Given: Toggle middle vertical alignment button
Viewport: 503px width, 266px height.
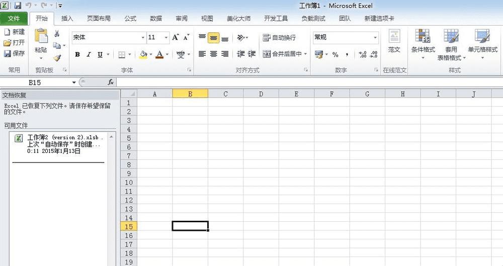Looking at the screenshot, I should pos(214,38).
